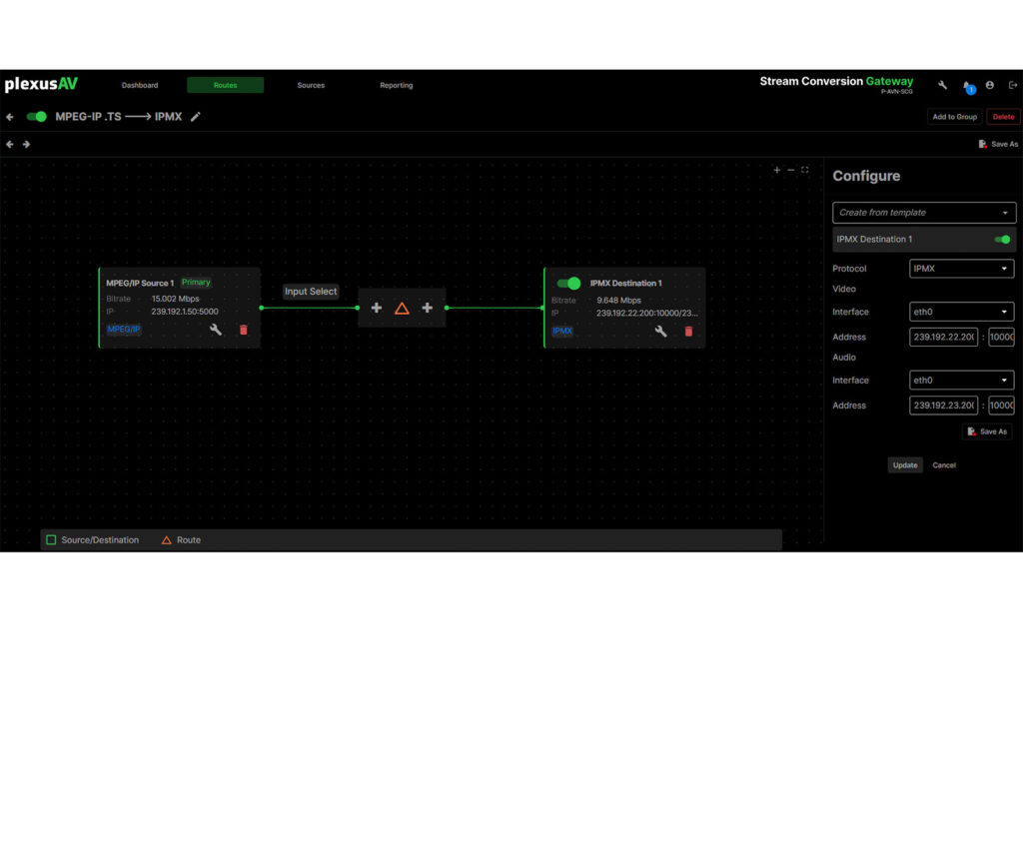This screenshot has width=1023, height=852.
Task: Toggle the MPEG-IP .TS route on/off
Action: [x=37, y=117]
